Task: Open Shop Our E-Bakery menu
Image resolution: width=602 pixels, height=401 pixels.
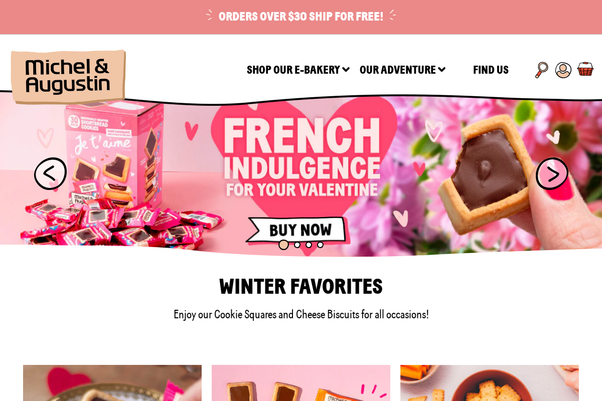Action: [293, 70]
